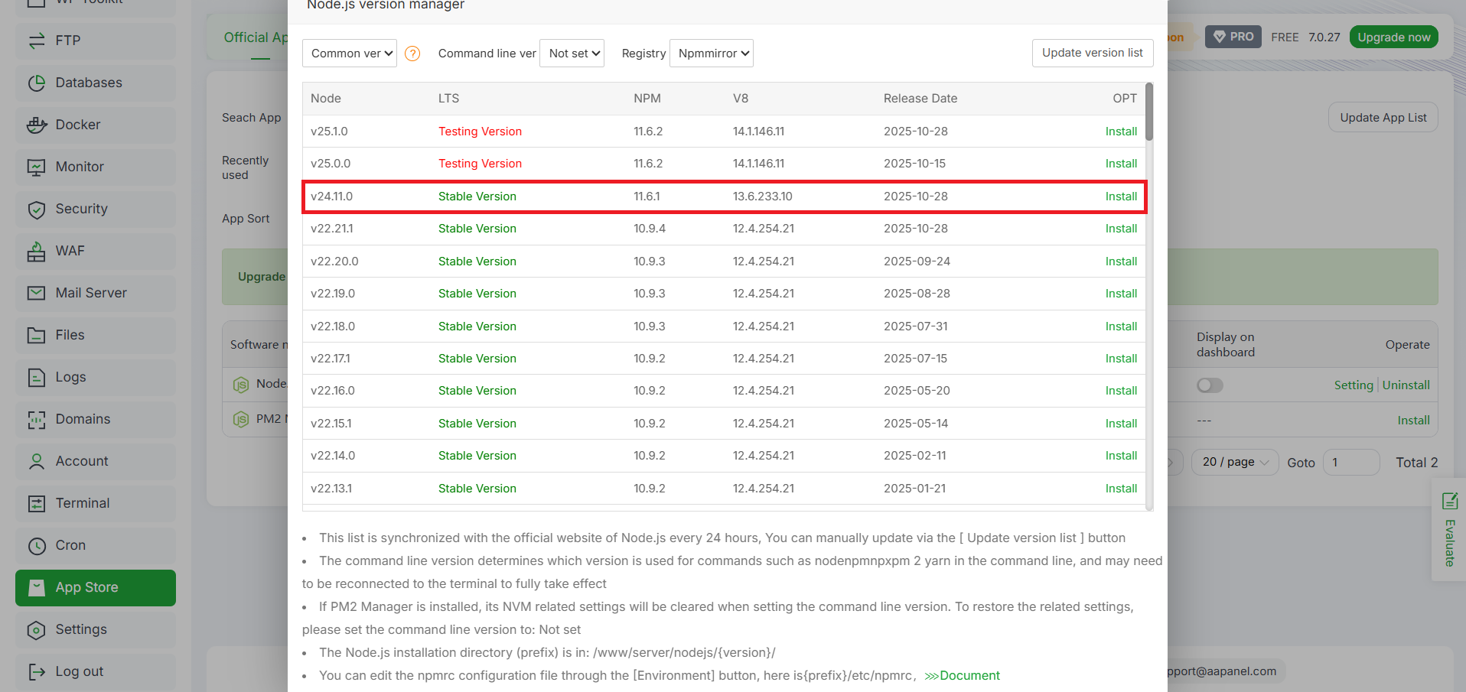
Task: Click Log out arrow icon
Action: click(36, 671)
